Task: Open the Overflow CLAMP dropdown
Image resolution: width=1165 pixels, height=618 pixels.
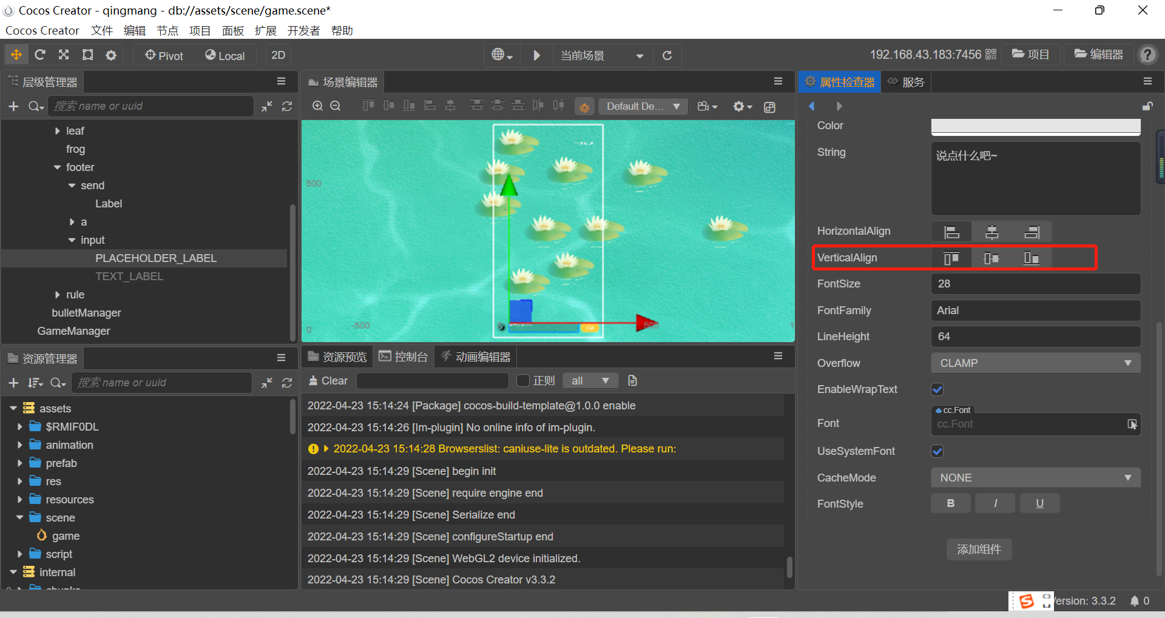Action: [x=1036, y=363]
